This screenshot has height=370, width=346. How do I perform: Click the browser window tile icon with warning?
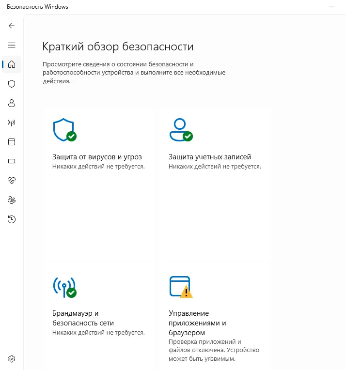coord(180,287)
